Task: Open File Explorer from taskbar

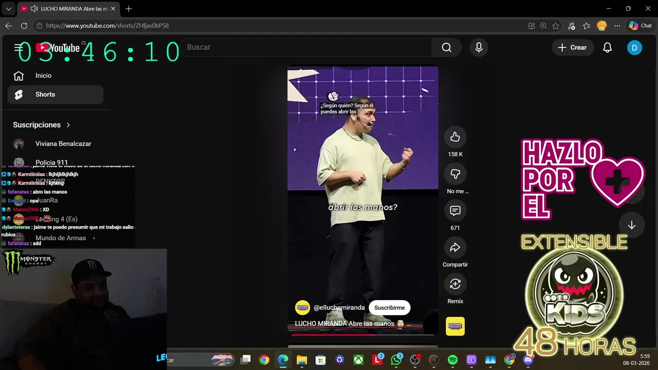Action: click(302, 360)
